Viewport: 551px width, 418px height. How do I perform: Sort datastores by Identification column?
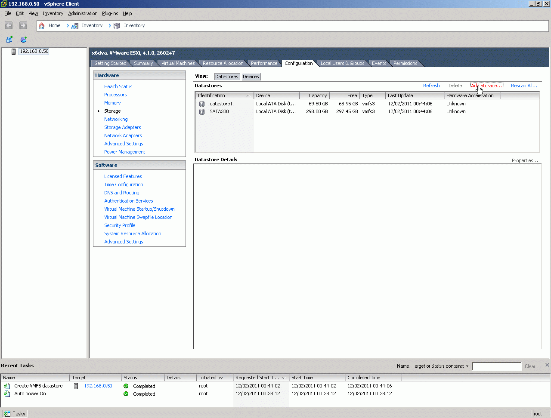click(224, 95)
